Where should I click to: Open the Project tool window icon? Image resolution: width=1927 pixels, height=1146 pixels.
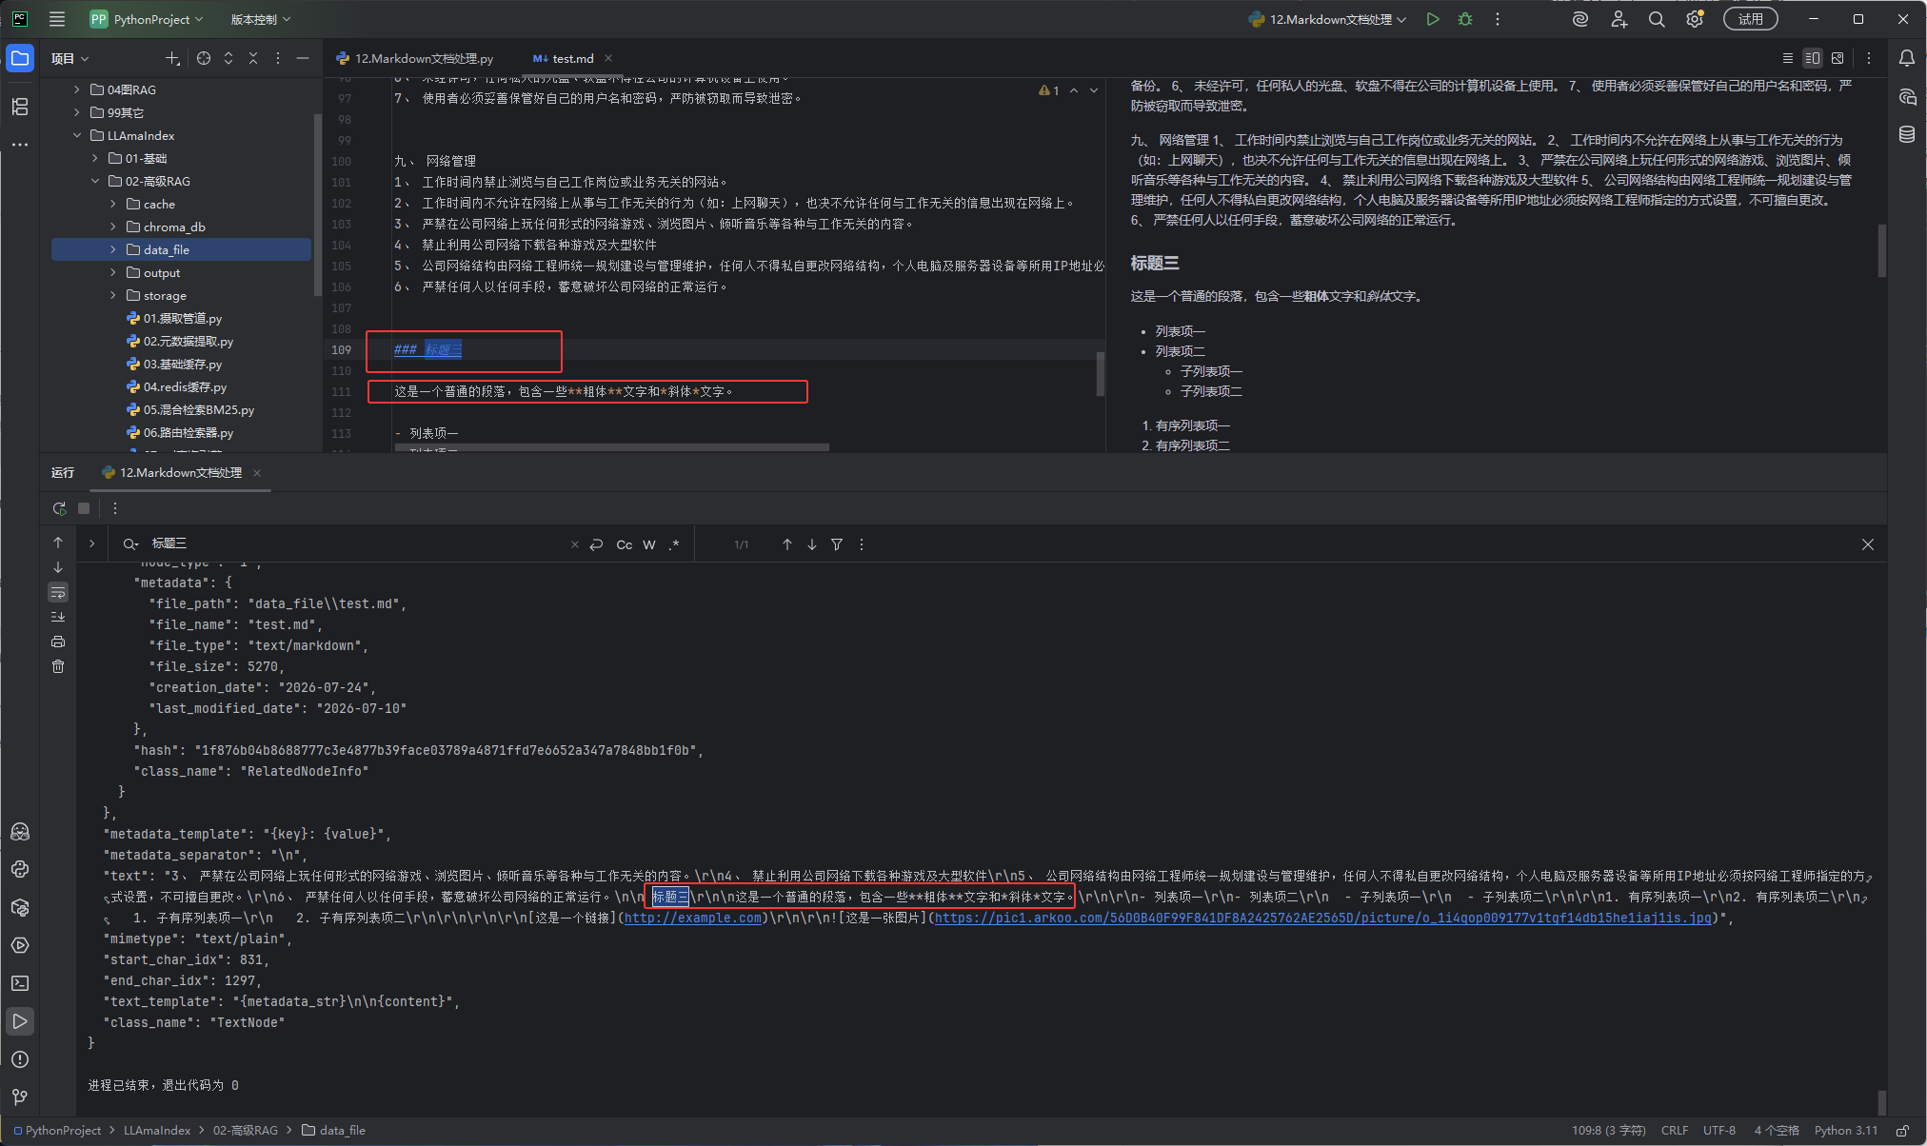(20, 58)
